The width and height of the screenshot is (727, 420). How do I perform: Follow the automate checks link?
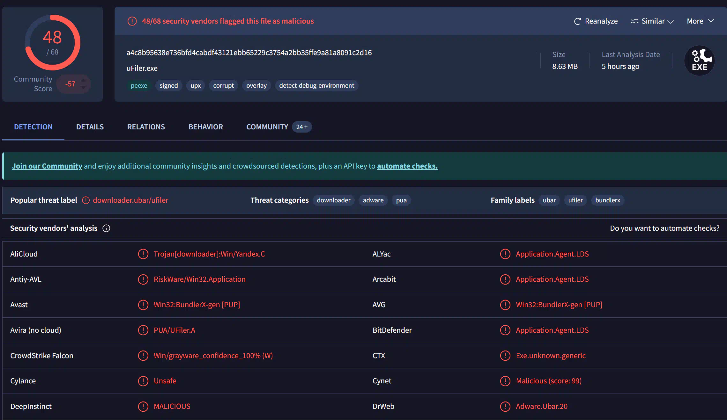click(407, 166)
